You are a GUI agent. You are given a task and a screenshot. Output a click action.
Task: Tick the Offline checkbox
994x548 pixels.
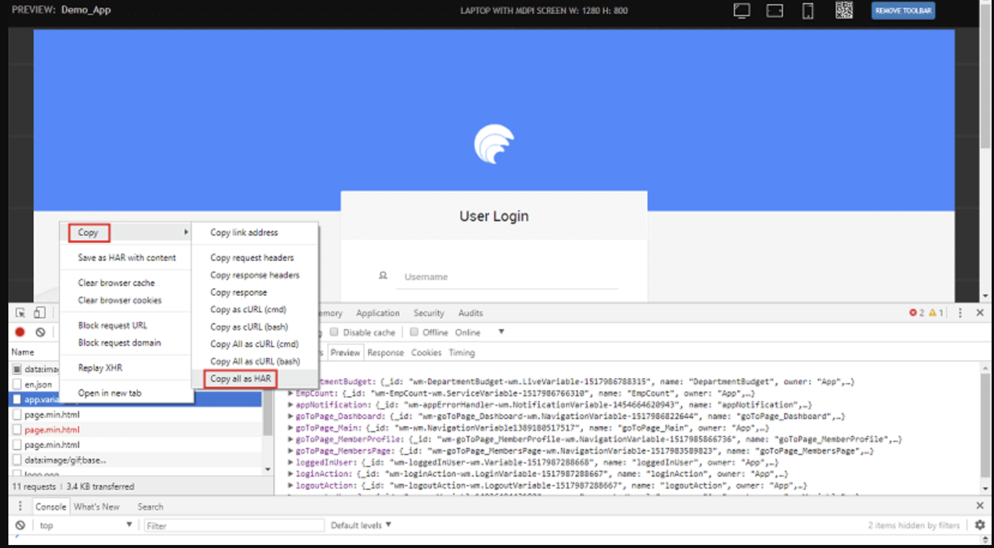point(414,332)
